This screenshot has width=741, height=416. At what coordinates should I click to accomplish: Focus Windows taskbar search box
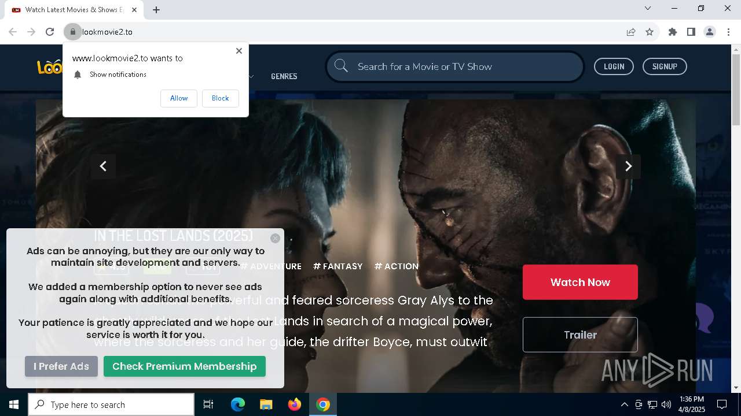tap(111, 404)
